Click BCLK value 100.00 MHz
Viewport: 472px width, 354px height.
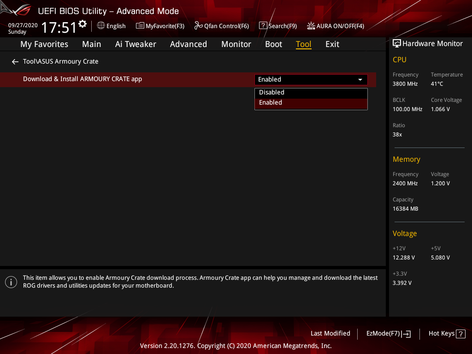click(407, 109)
